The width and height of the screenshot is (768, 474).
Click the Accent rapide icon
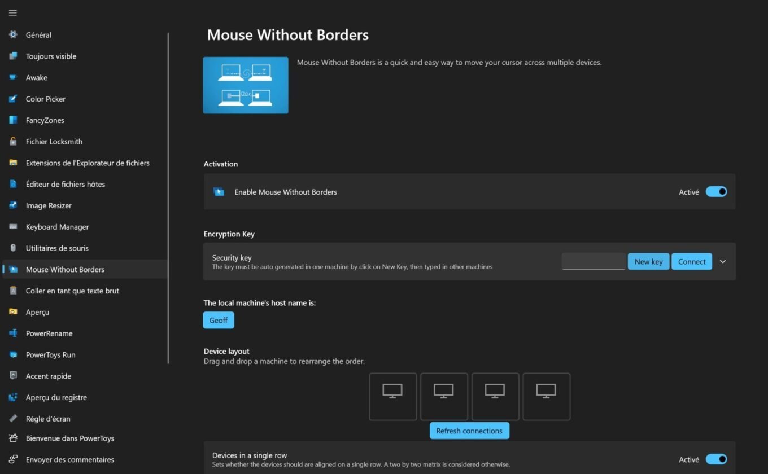13,376
